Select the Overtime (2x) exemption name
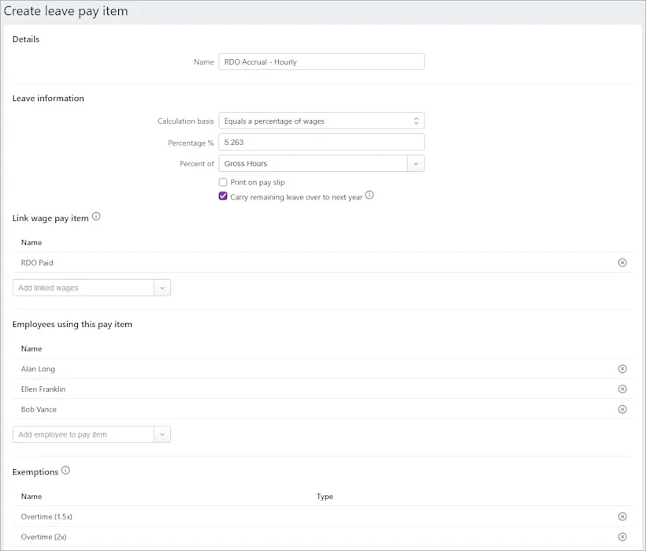The image size is (646, 551). (x=43, y=537)
